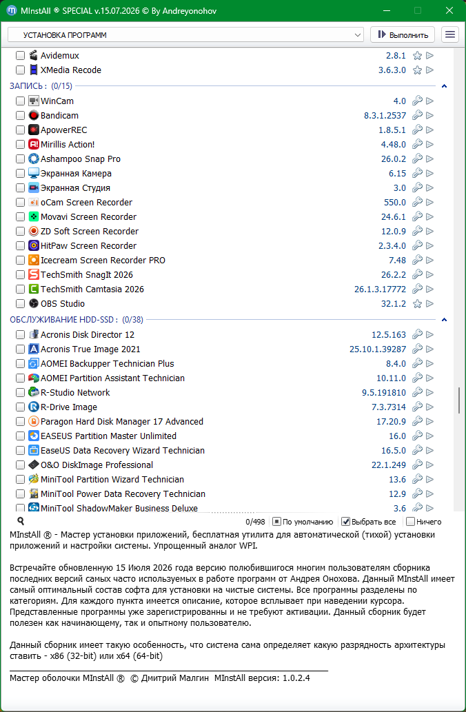Click the star icon beside Avidemux
The height and width of the screenshot is (712, 466).
[417, 56]
